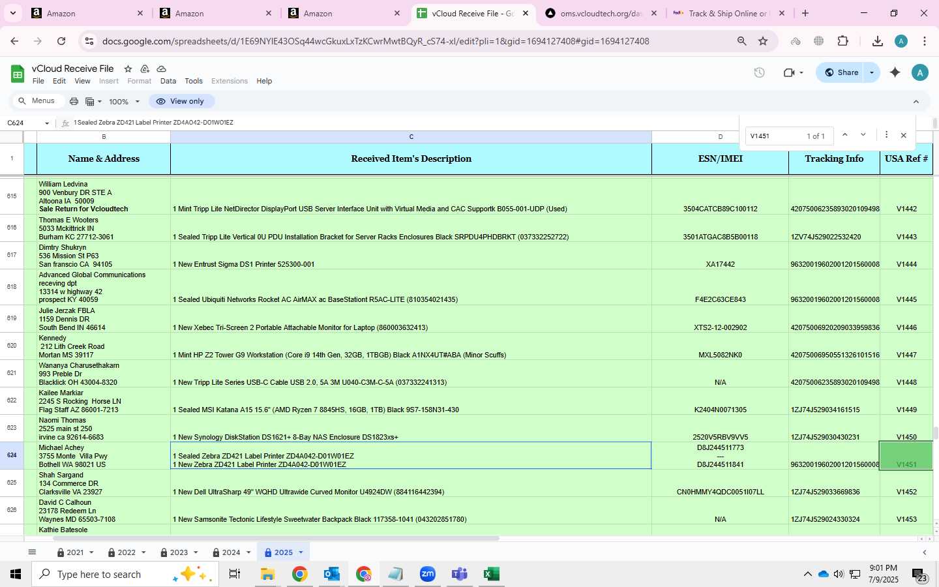
Task: Open the Zoom app in taskbar
Action: point(428,574)
